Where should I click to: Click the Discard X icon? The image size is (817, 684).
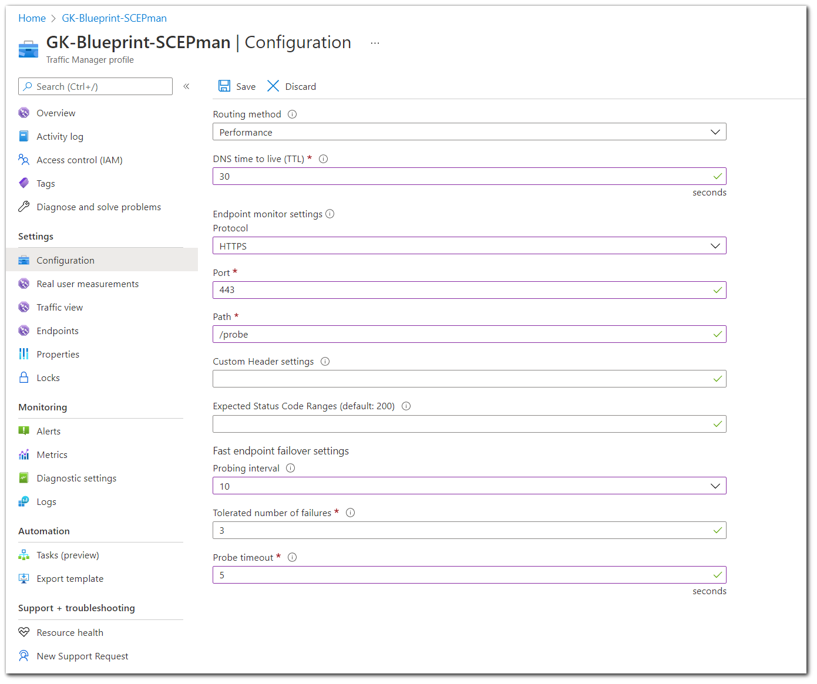click(273, 86)
